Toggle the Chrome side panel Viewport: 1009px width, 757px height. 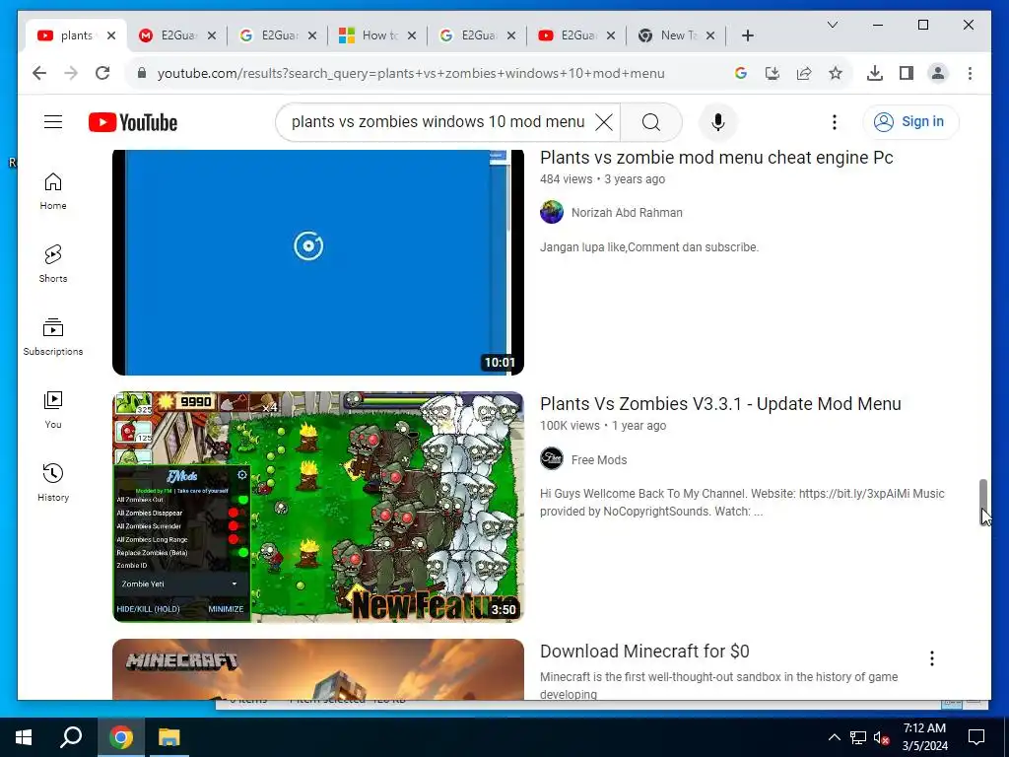pyautogui.click(x=907, y=73)
